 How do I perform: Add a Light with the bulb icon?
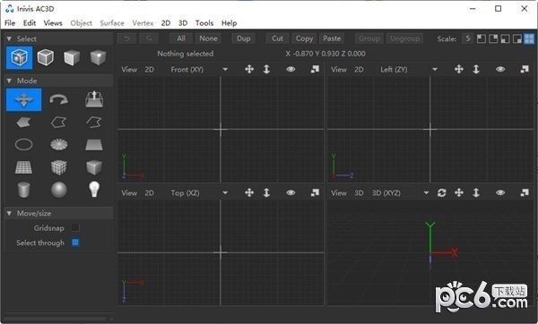click(94, 189)
